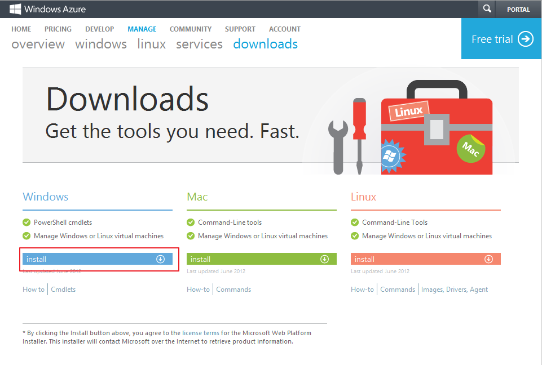The width and height of the screenshot is (542, 365).
Task: Open Images, Drivers, Agent link
Action: click(455, 290)
